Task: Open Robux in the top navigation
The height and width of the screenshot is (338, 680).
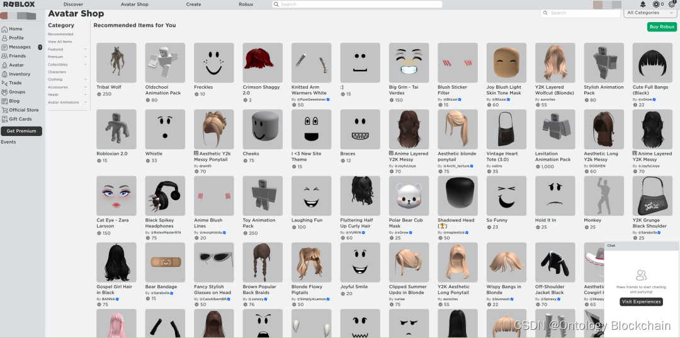Action: tap(246, 4)
